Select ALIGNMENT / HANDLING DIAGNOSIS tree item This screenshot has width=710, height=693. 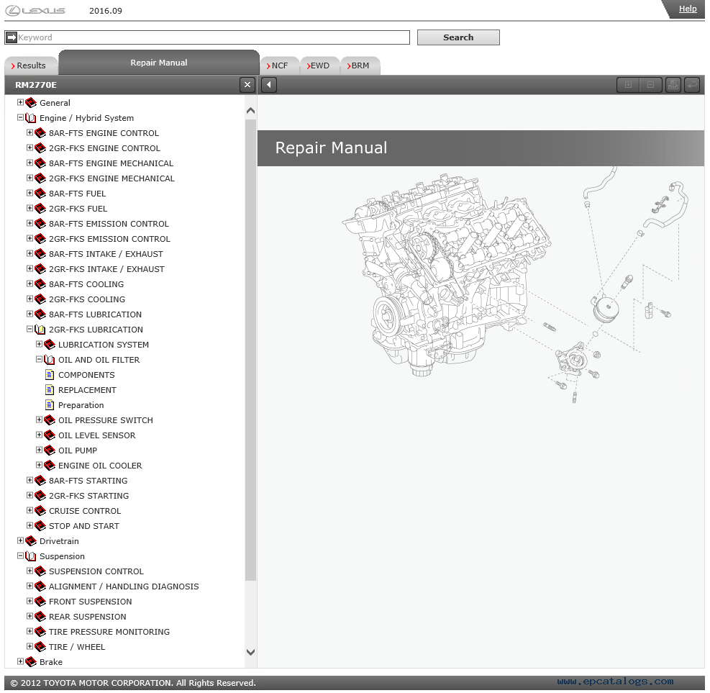coord(124,586)
